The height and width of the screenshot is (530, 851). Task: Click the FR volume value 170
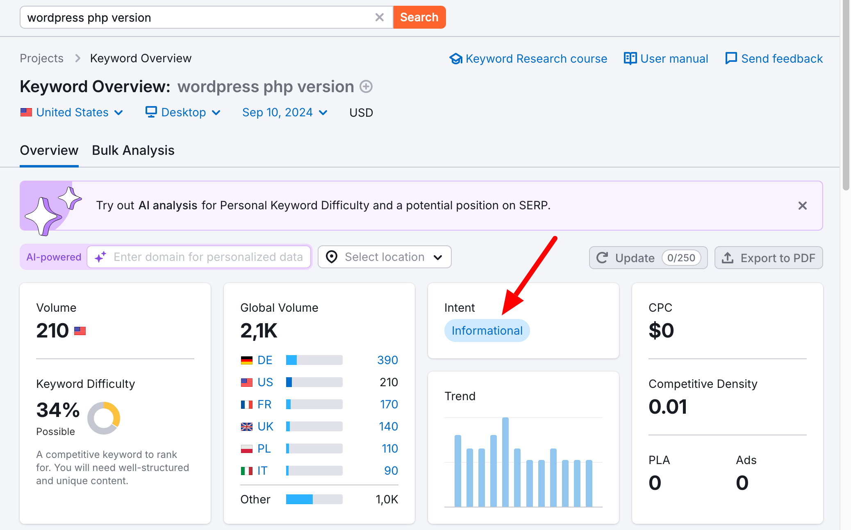[389, 404]
